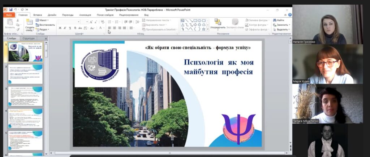Switch to the Дизайн ribbon tab
This screenshot has height=157, width=370.
pos(52,15)
